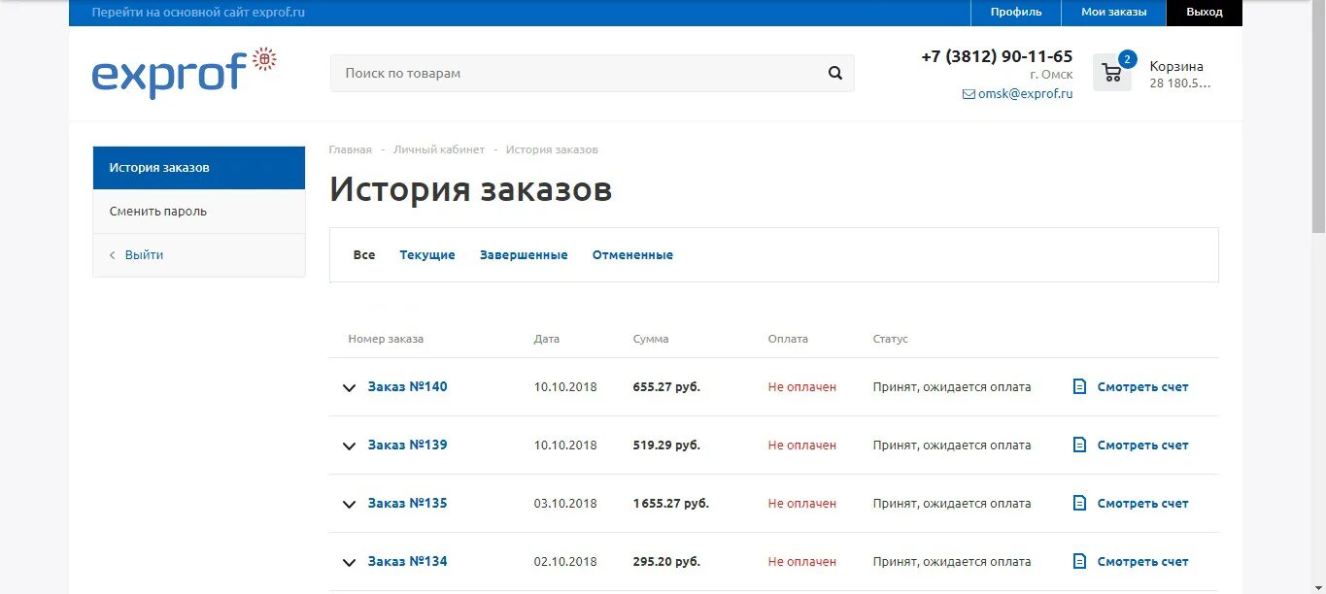Click the Оплата column header
Viewport: 1326px width, 594px height.
(x=788, y=339)
